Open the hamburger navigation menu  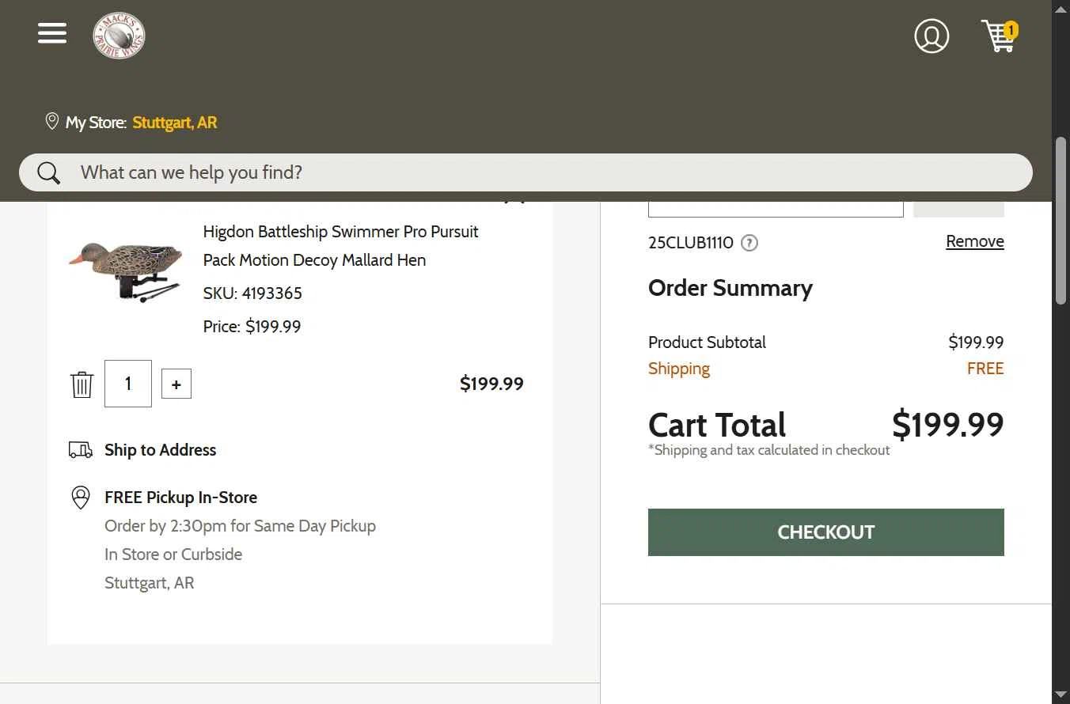[52, 33]
